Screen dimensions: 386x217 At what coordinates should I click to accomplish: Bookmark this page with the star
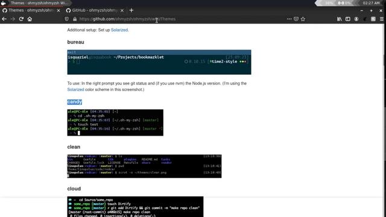303,19
